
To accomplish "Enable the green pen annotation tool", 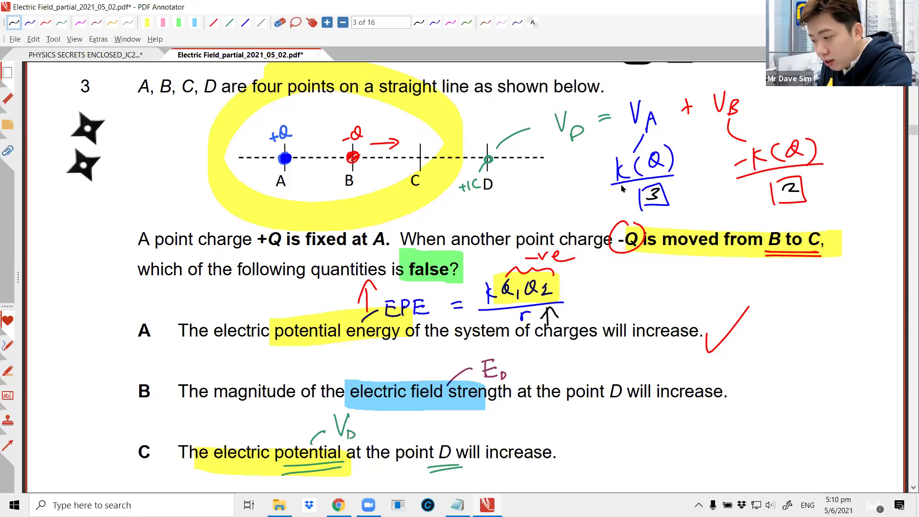I will [62, 22].
